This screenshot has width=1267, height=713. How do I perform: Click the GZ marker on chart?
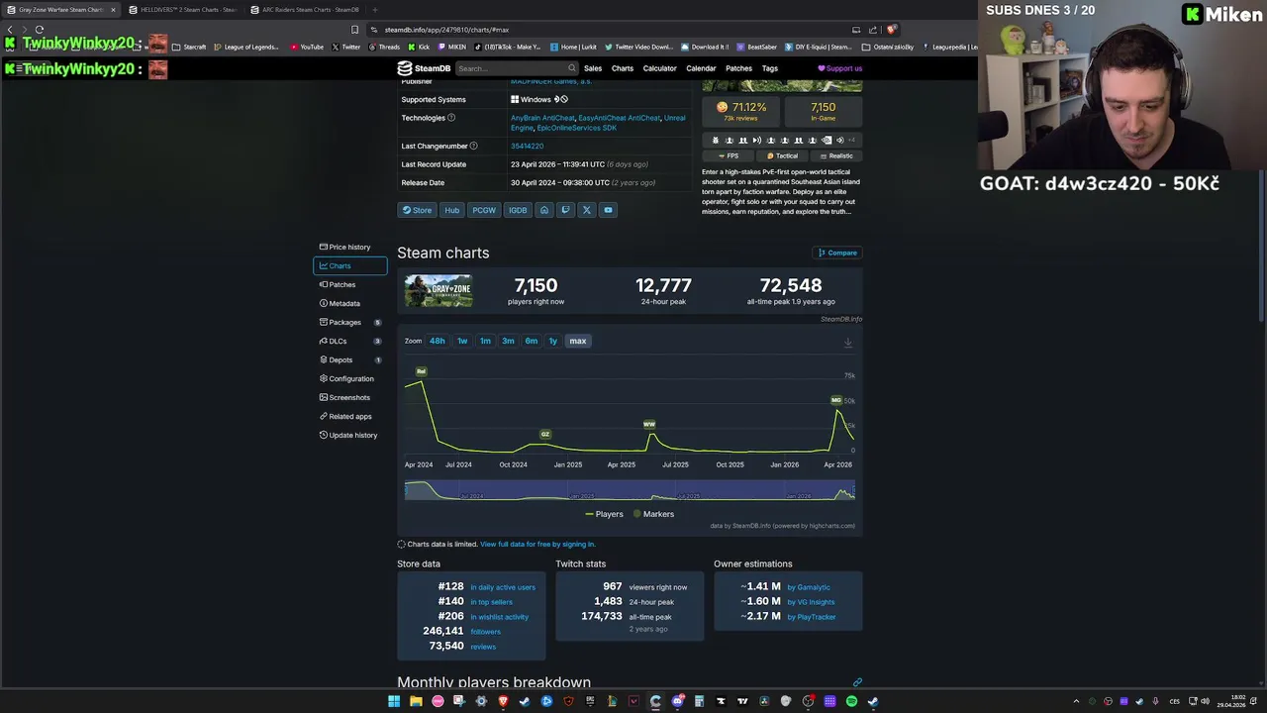tap(544, 434)
